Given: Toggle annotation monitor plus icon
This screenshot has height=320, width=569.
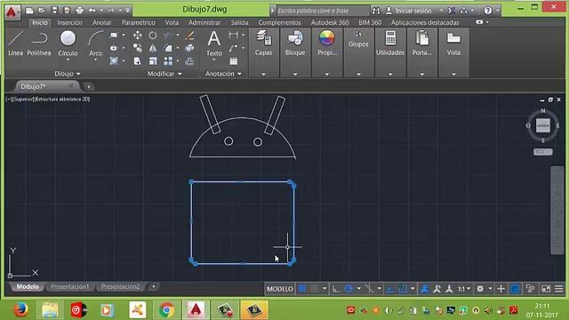Looking at the screenshot, I should coord(501,289).
